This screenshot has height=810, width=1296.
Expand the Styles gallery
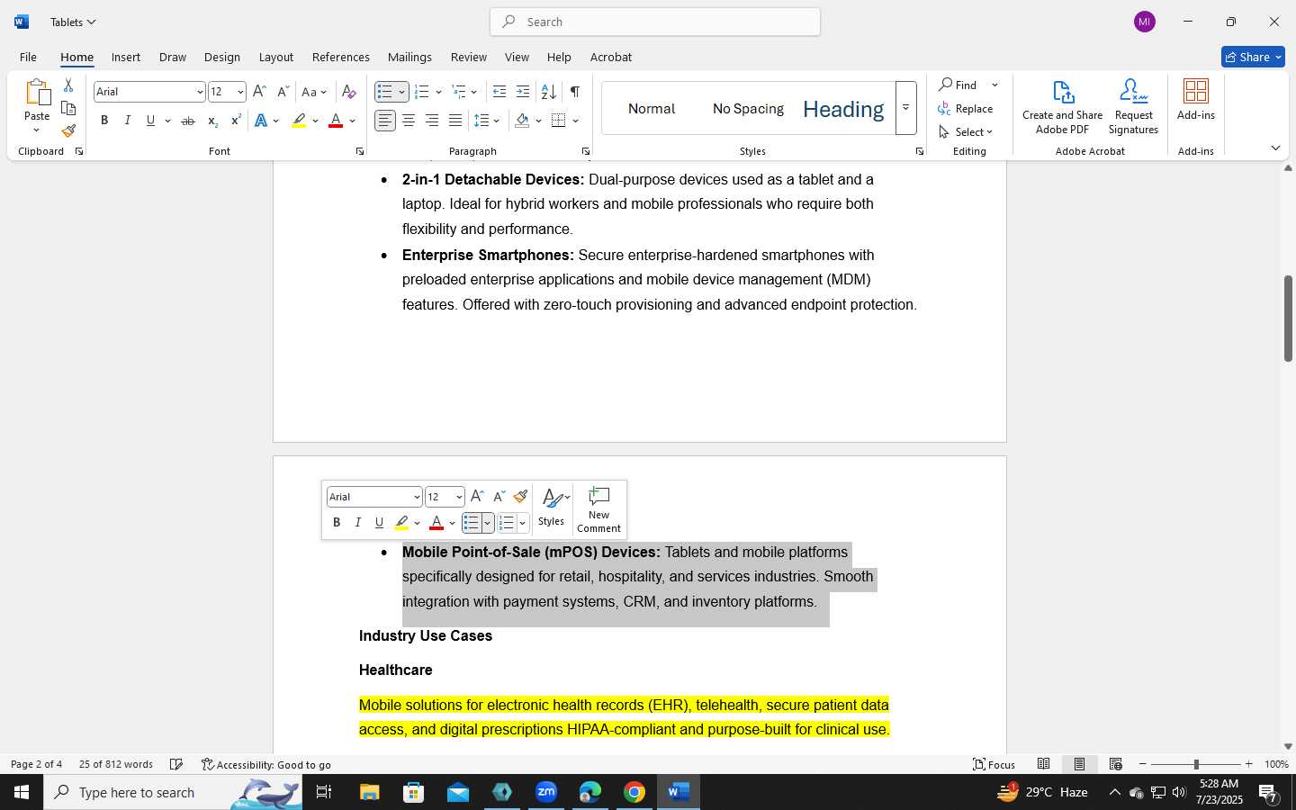[x=906, y=108]
